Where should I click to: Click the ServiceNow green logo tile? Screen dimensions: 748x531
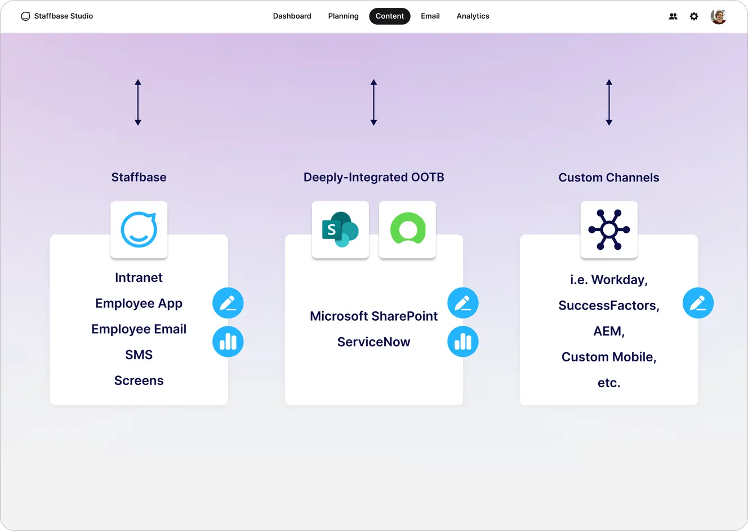[407, 230]
